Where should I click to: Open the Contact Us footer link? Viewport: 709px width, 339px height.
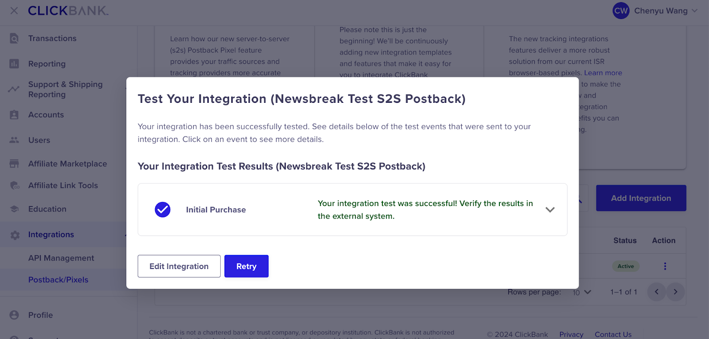coord(613,334)
